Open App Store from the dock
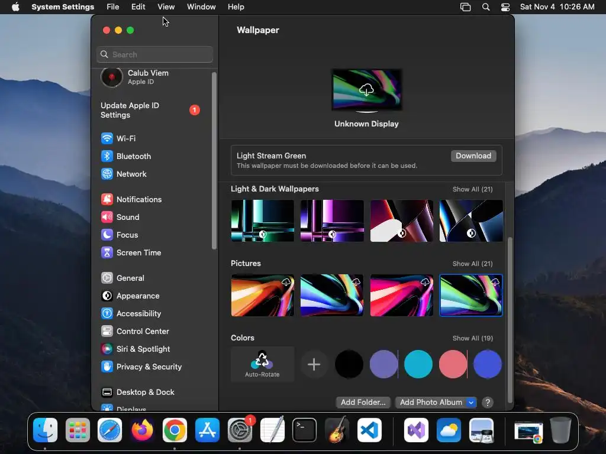This screenshot has height=454, width=606. click(x=208, y=430)
